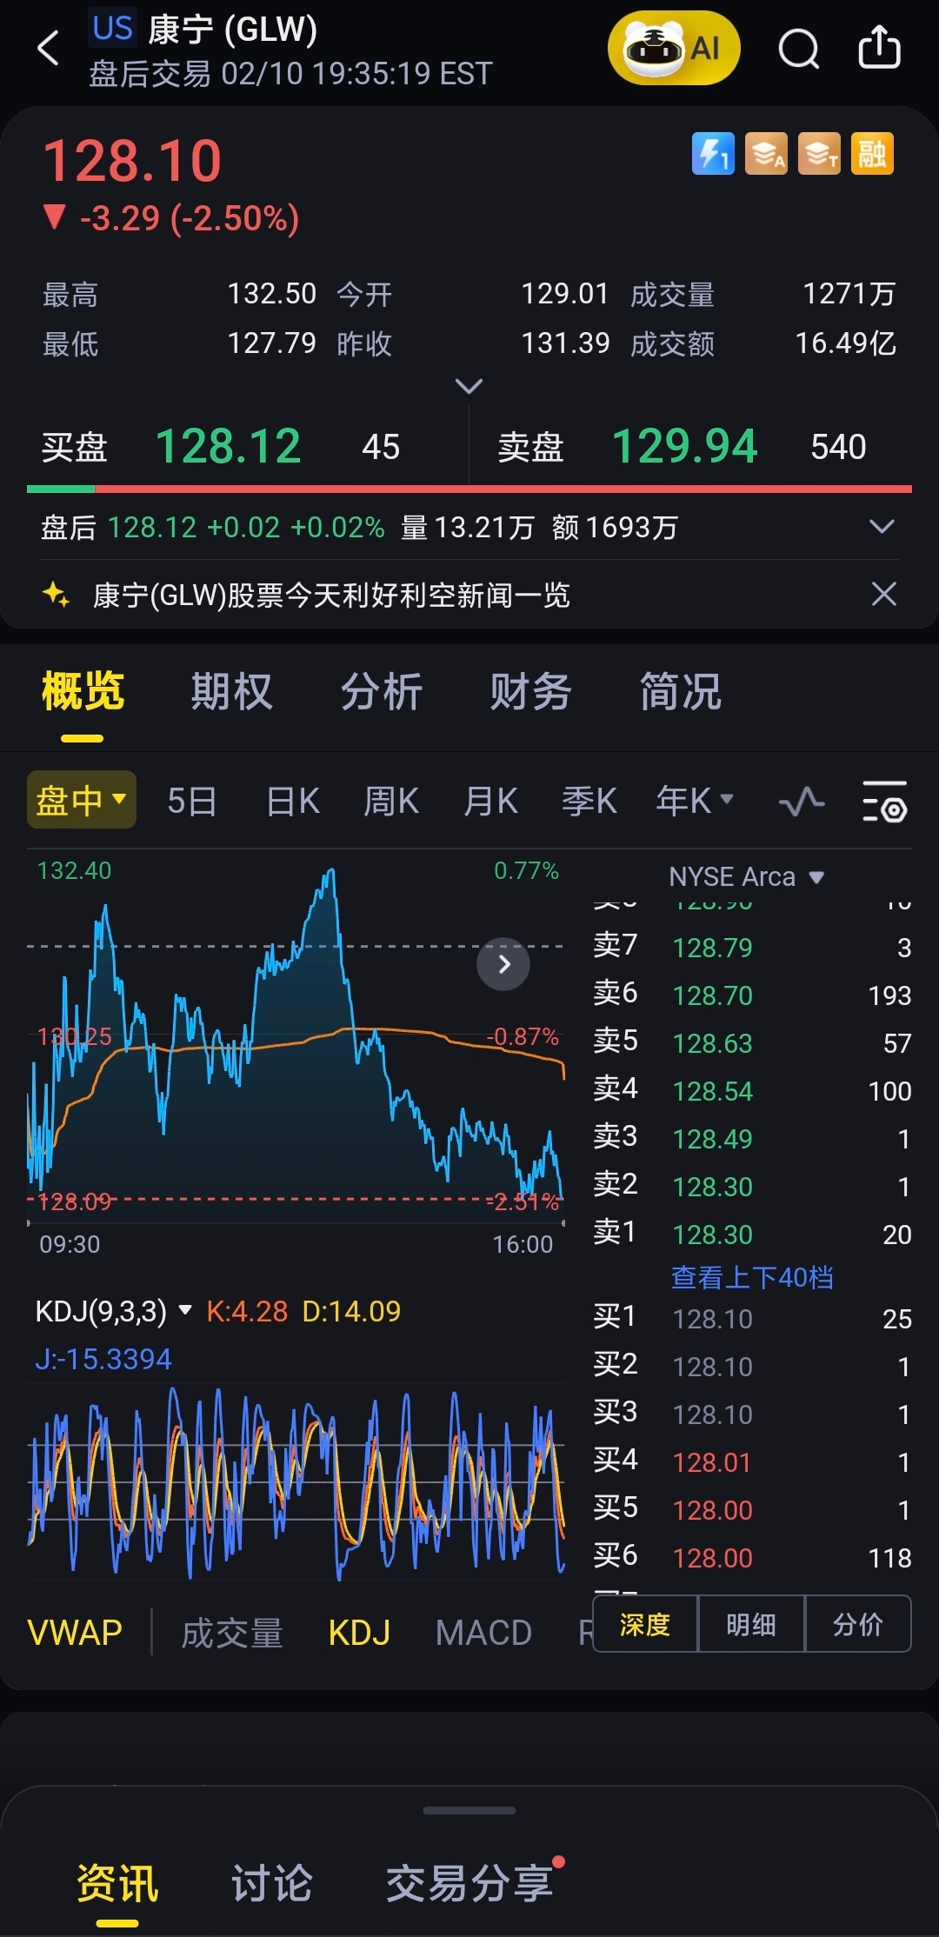
Task: Open the 年K dropdown
Action: click(695, 800)
